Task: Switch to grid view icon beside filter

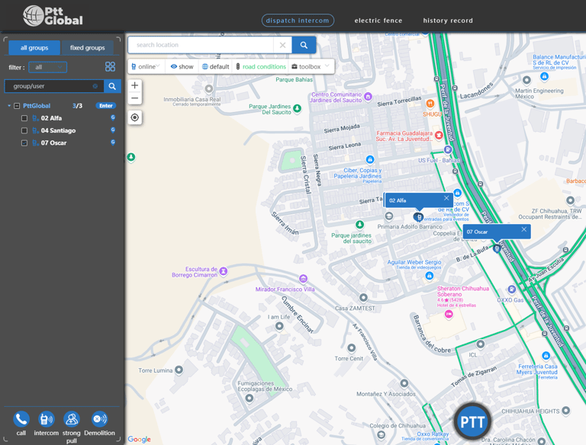Action: click(110, 67)
